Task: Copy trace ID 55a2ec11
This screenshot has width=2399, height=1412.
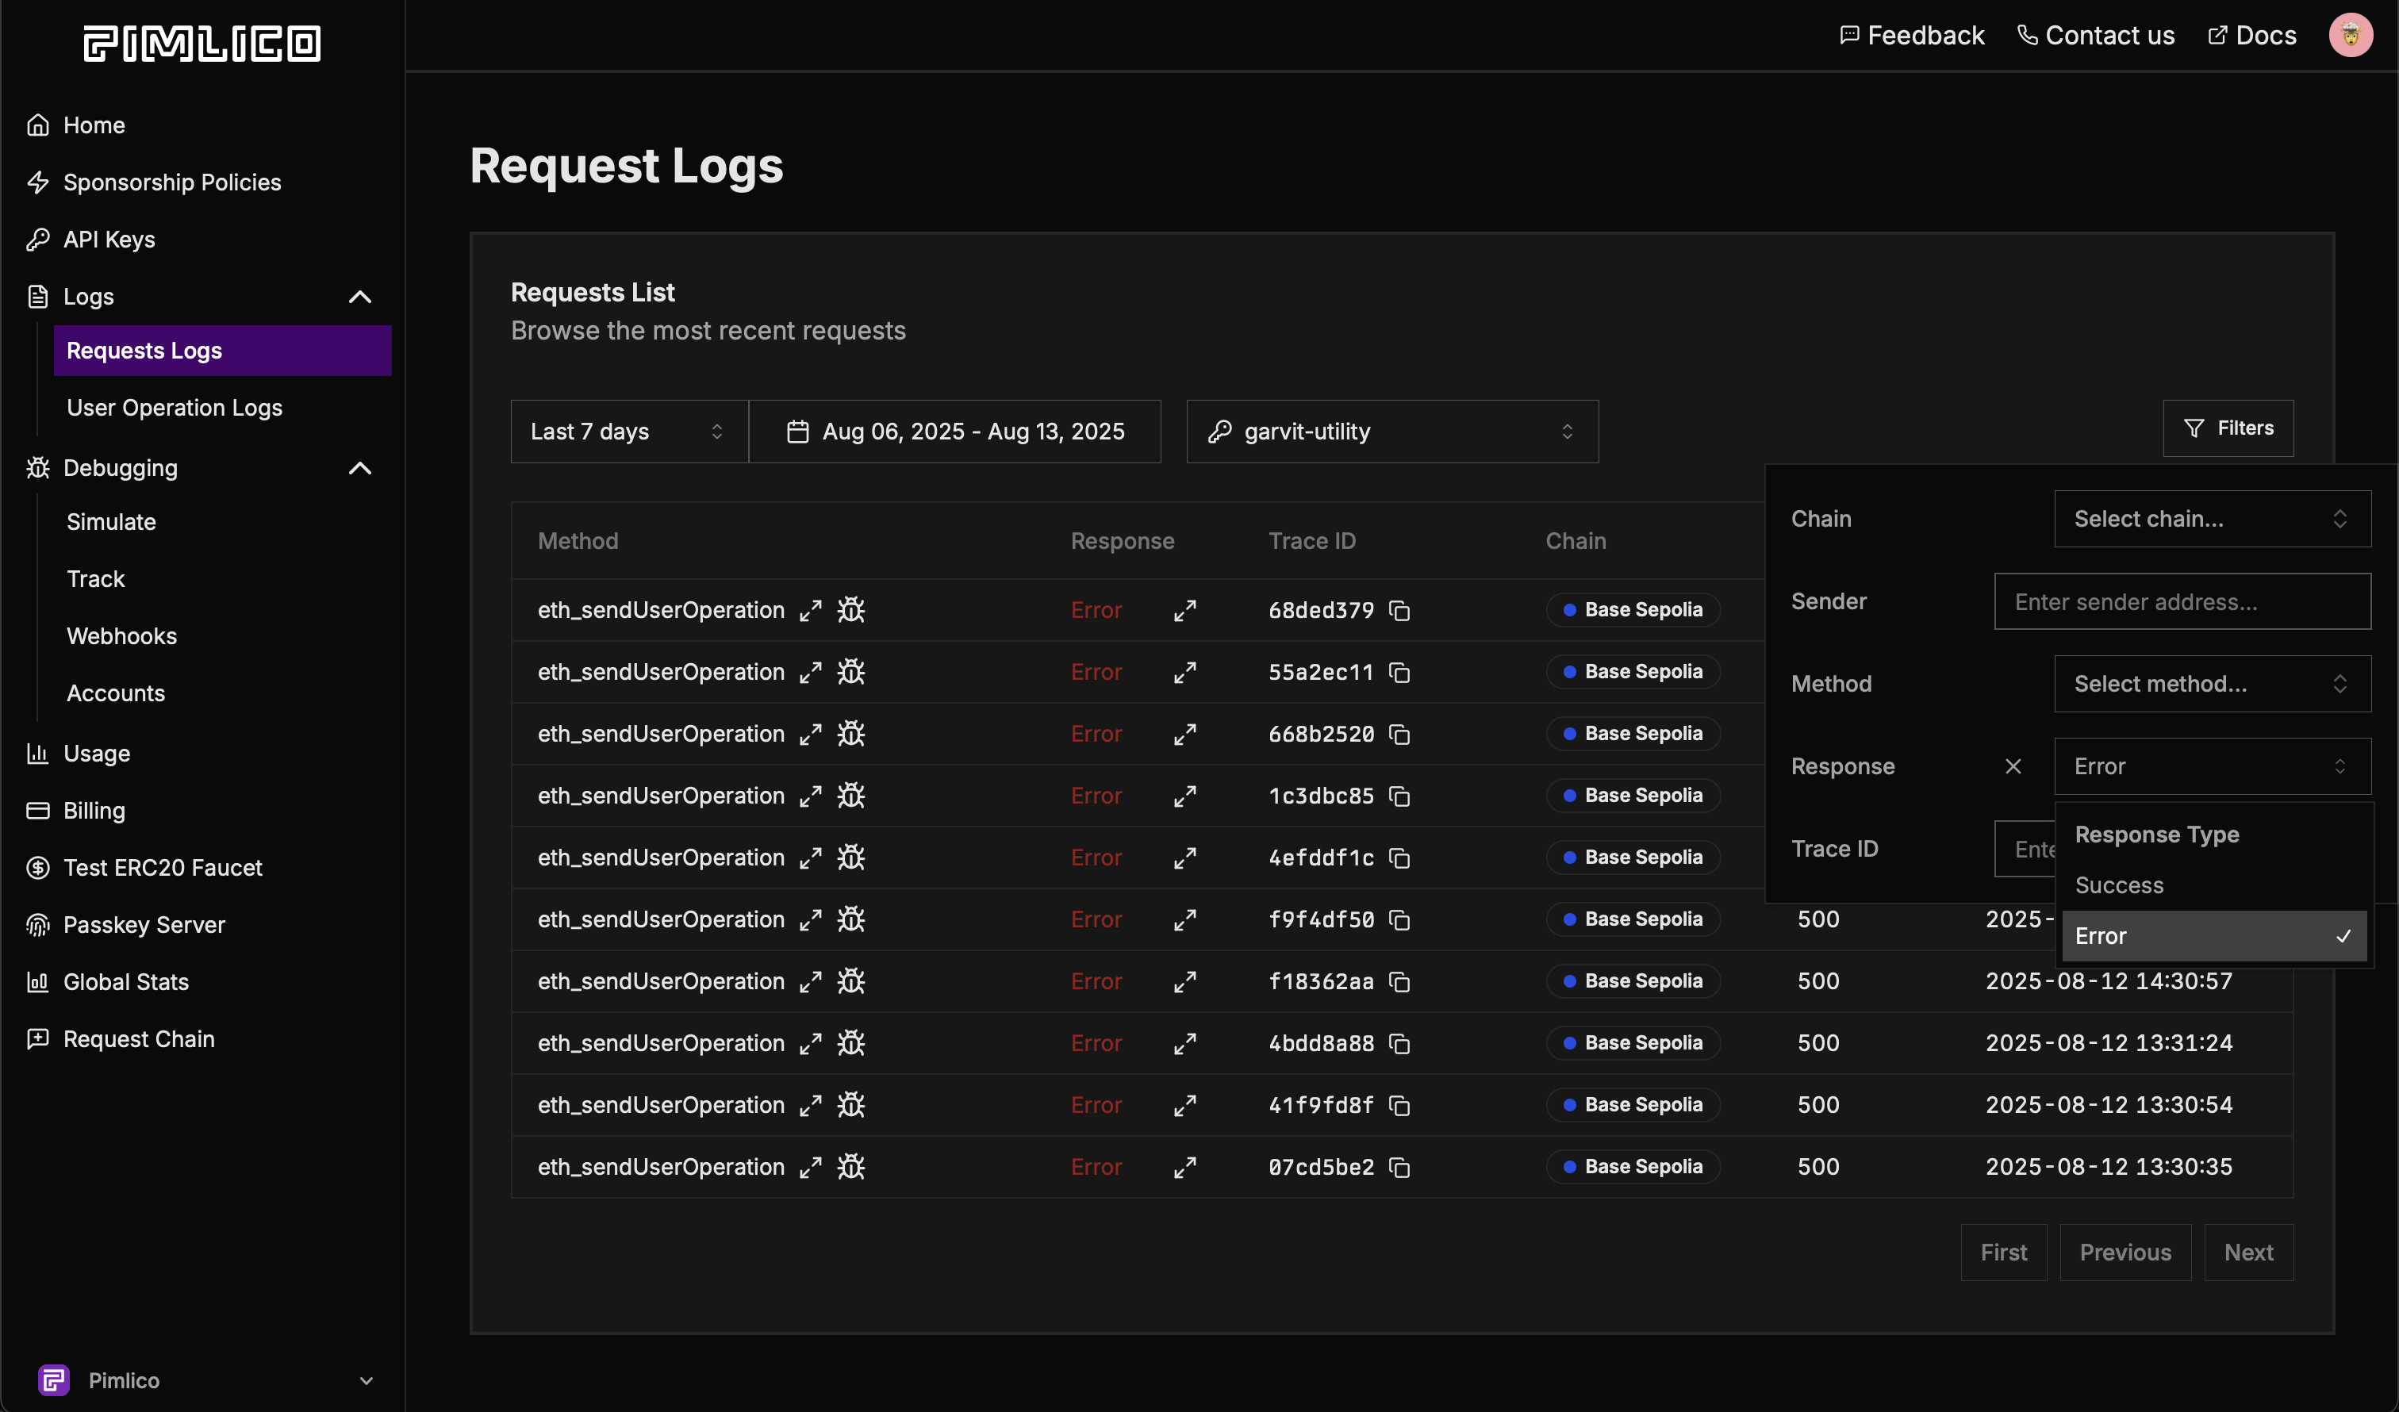Action: tap(1399, 672)
